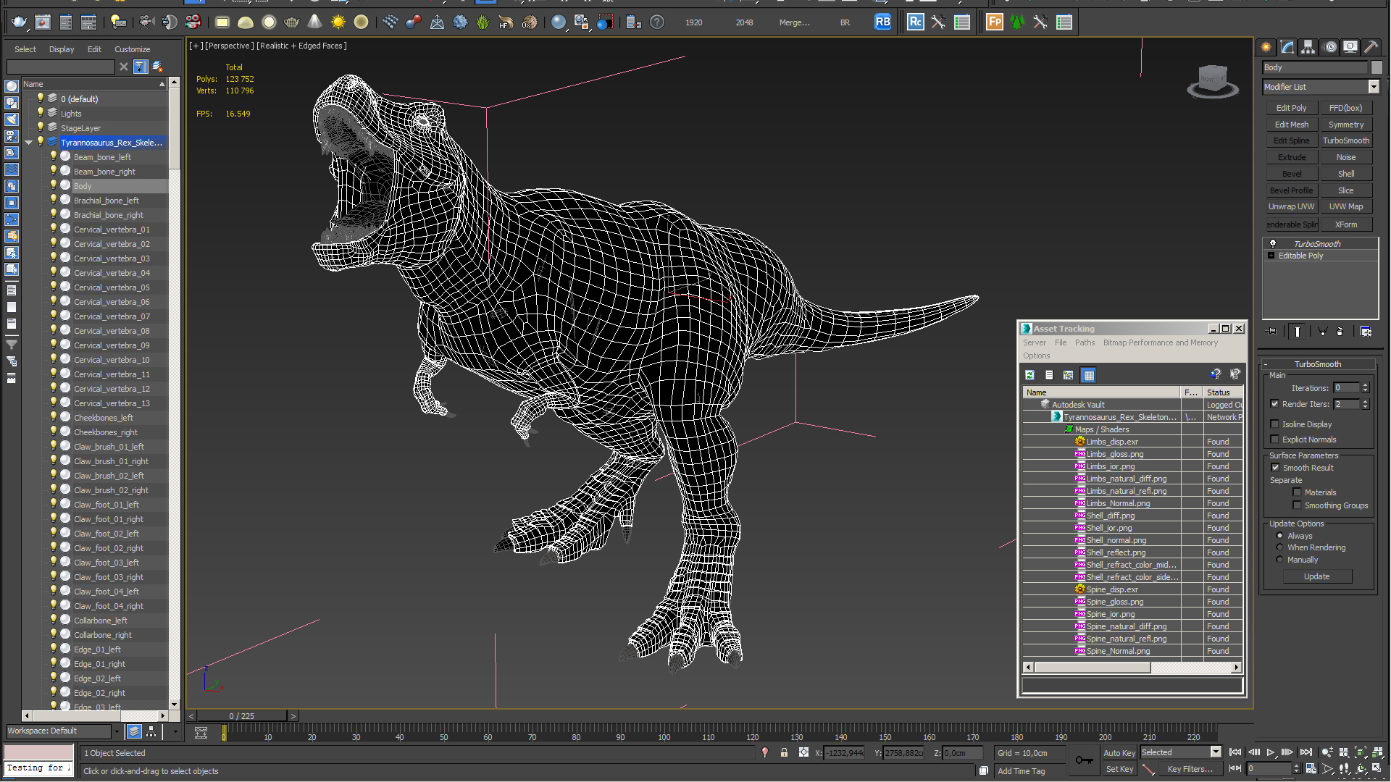Hide Beam_bone_left via lightbulb icon
The image size is (1391, 782).
(x=53, y=156)
